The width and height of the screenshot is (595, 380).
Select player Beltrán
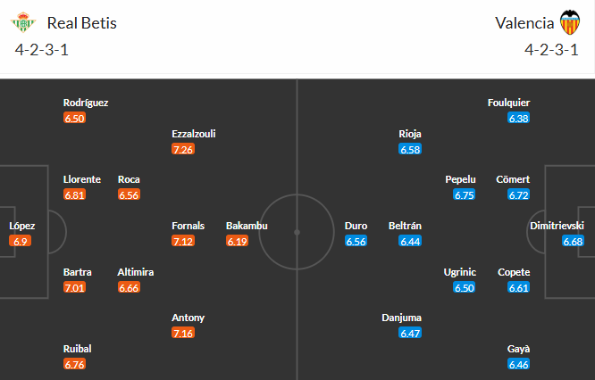tap(404, 227)
